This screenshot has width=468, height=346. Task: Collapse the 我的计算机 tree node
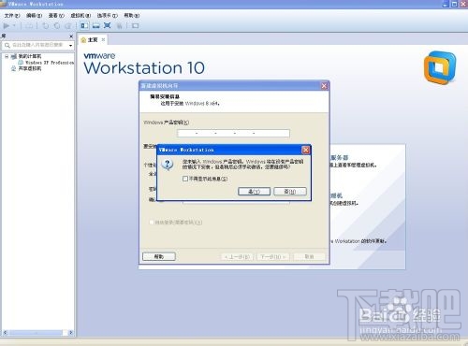7,56
